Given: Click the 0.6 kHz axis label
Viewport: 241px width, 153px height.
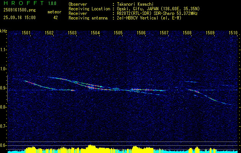Looking at the screenshot, I should (x=3, y=145).
